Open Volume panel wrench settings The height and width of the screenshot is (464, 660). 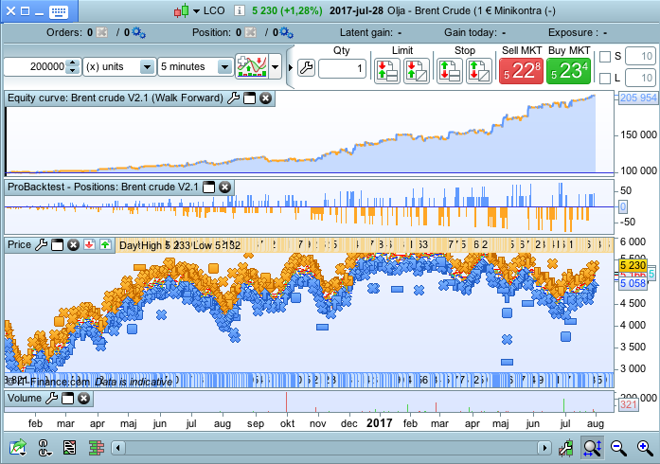(52, 399)
